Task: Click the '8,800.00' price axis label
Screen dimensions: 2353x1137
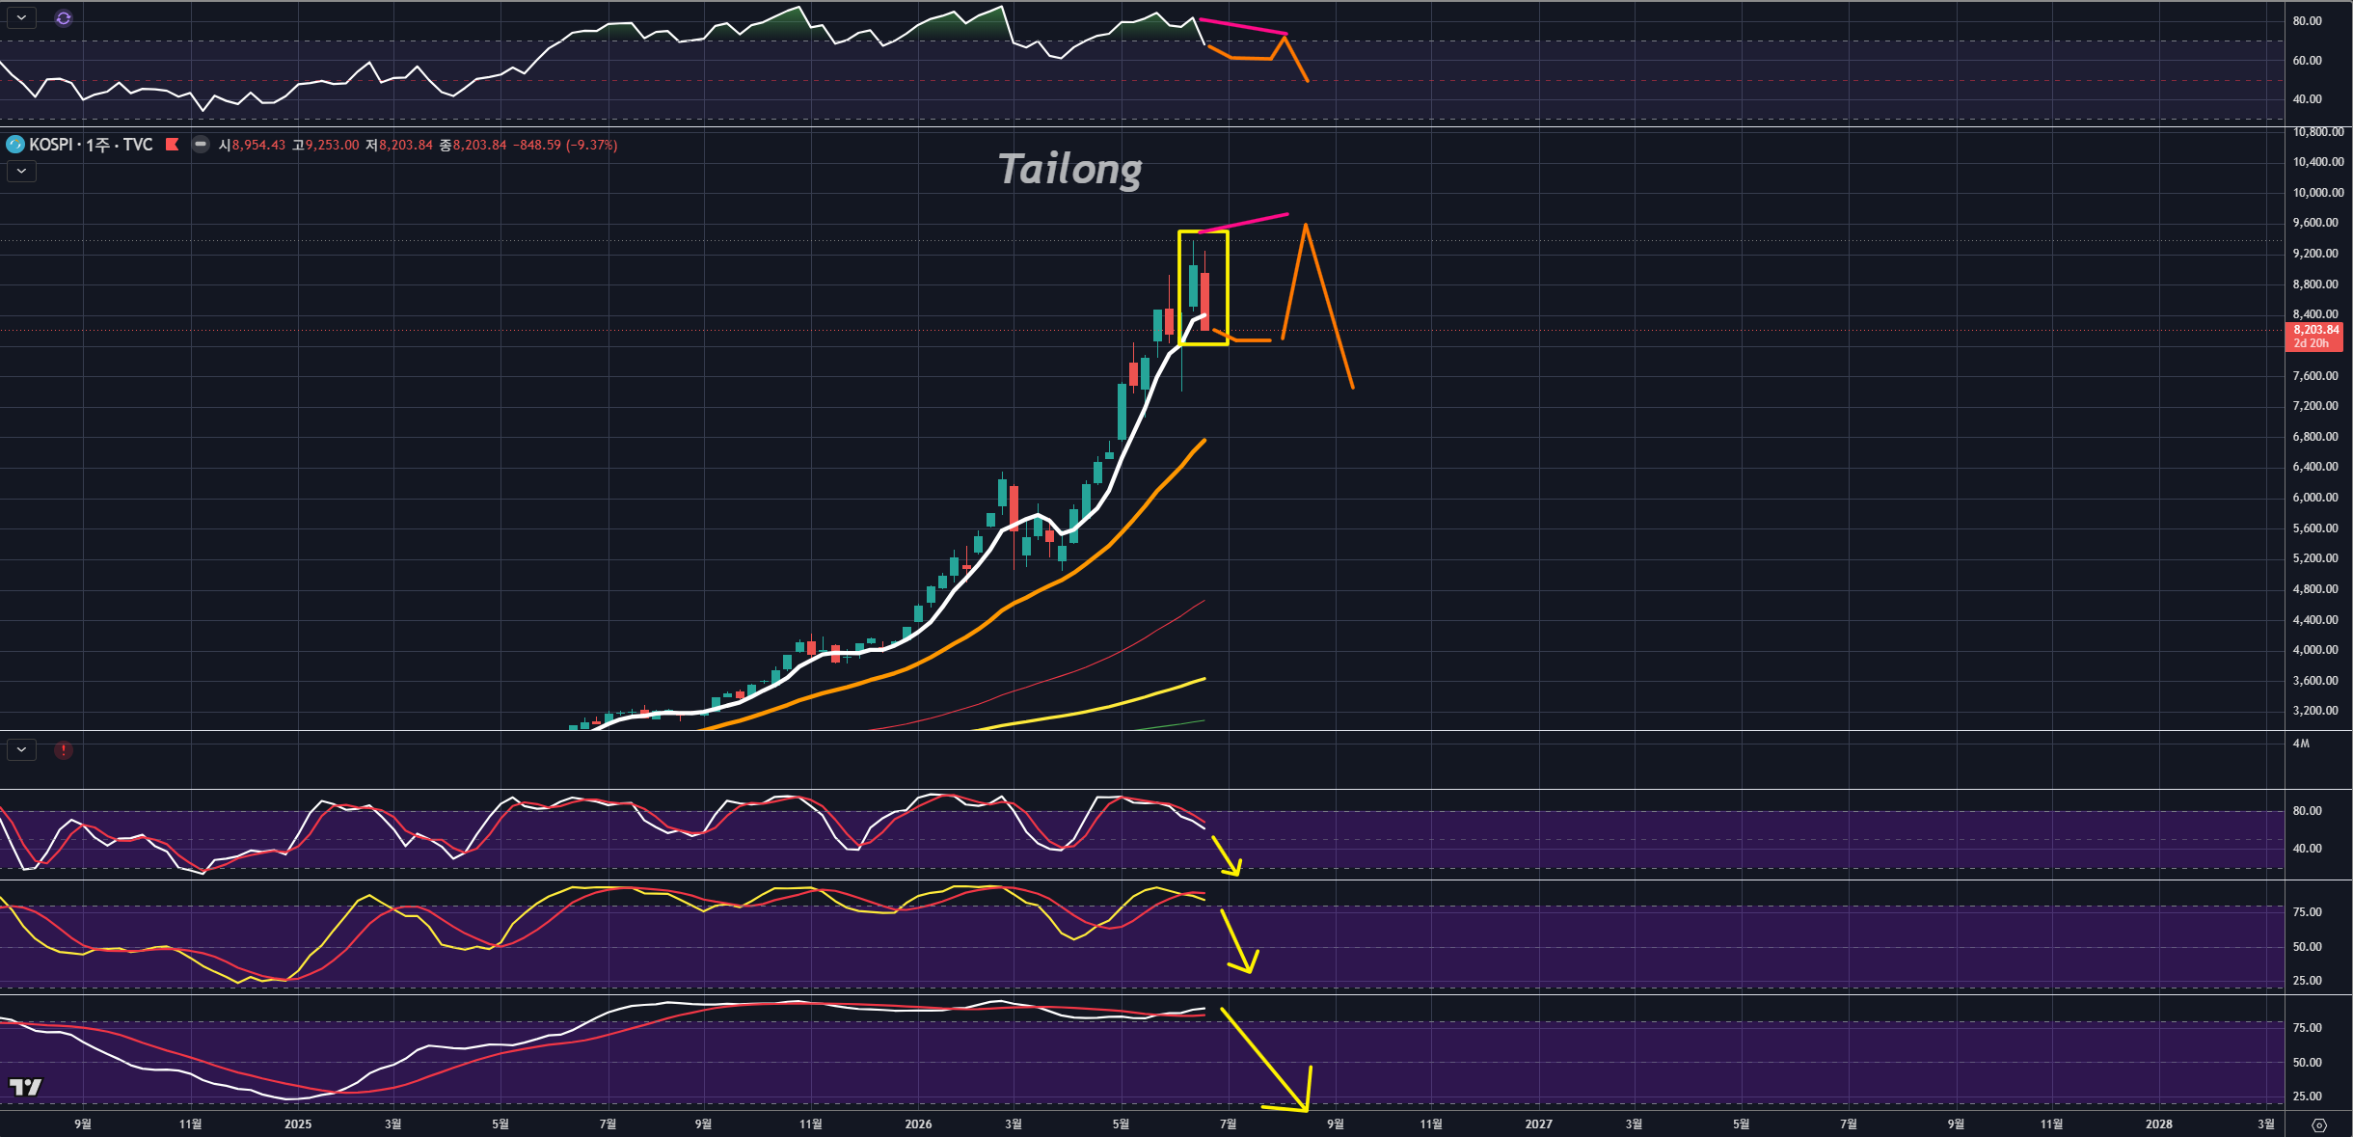Action: (2315, 284)
